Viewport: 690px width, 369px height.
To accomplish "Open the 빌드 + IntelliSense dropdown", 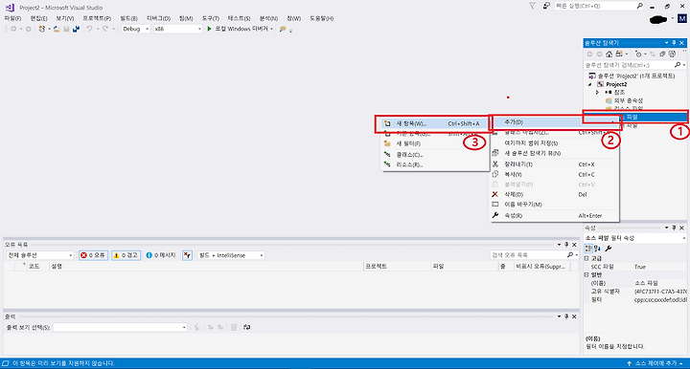I will [x=231, y=255].
